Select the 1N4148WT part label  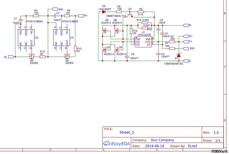click(x=105, y=9)
